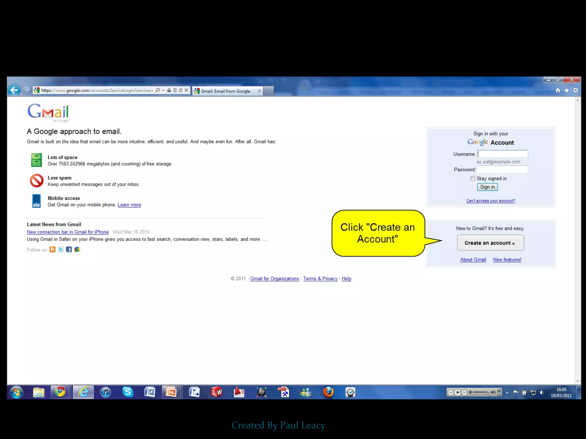Click 'Learn more' under Mobile access

pyautogui.click(x=129, y=205)
